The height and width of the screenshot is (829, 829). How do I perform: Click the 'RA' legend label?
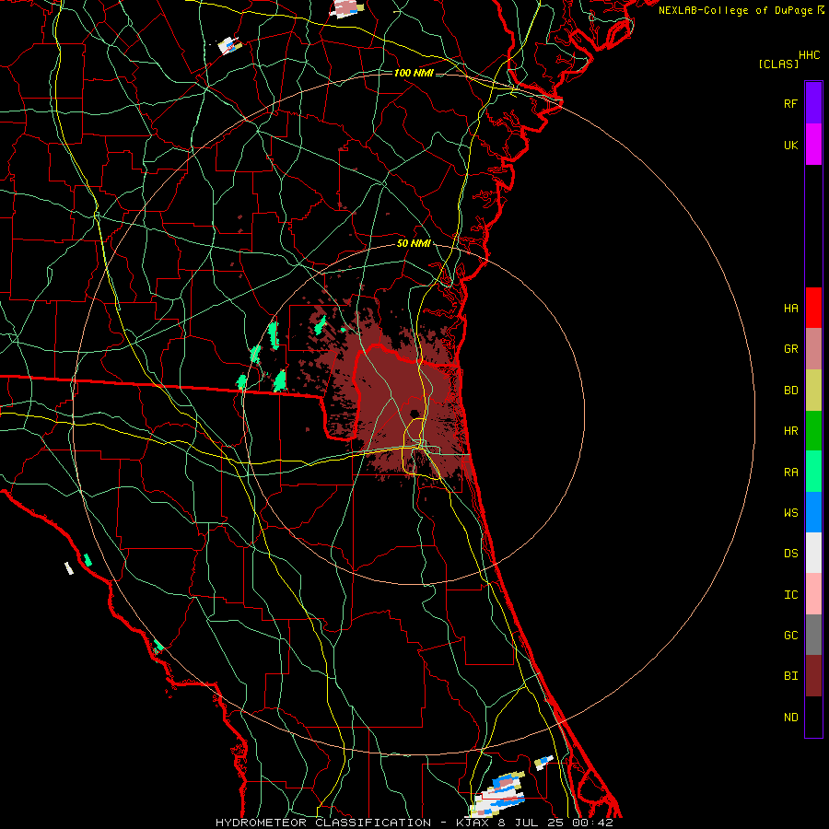point(790,472)
